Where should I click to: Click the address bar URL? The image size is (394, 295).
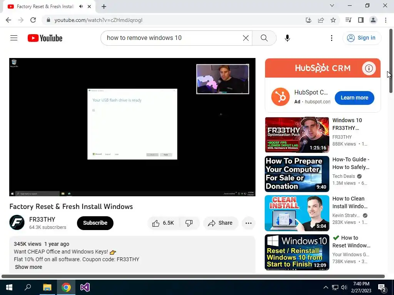click(x=98, y=20)
